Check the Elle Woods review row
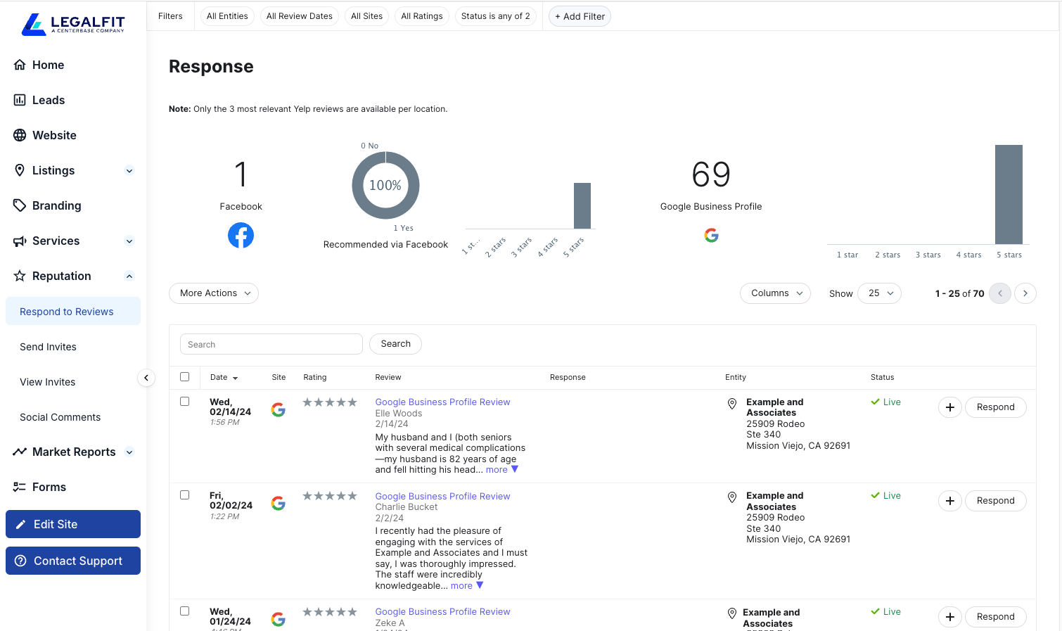 (x=185, y=402)
